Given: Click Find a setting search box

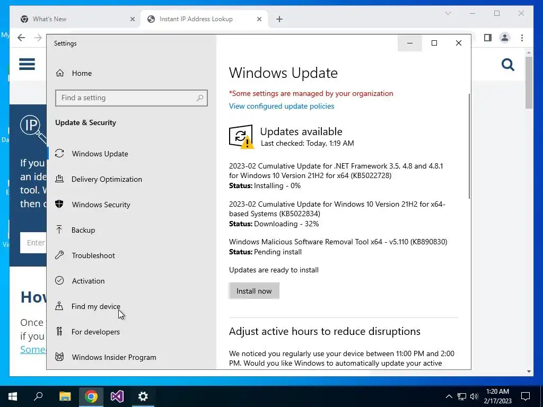Looking at the screenshot, I should click(132, 98).
